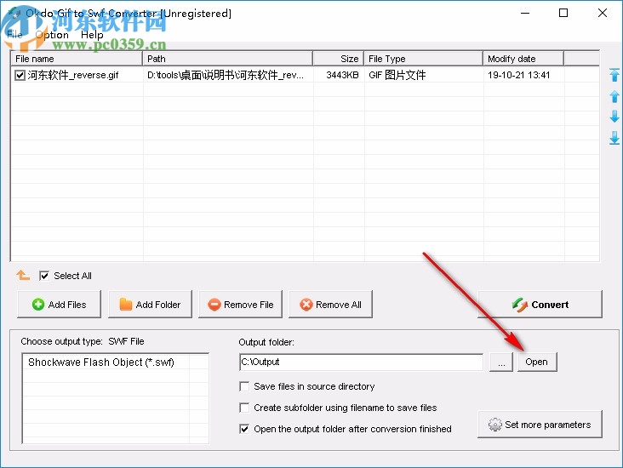Move file to top of list arrow
The width and height of the screenshot is (623, 468).
[x=614, y=75]
